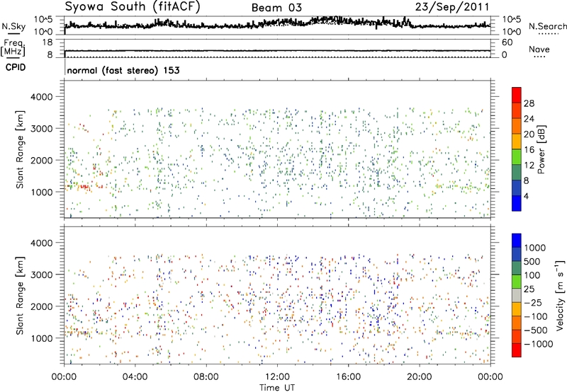Click the '18' tick on Freq. axis
The height and width of the screenshot is (392, 567).
(47, 42)
